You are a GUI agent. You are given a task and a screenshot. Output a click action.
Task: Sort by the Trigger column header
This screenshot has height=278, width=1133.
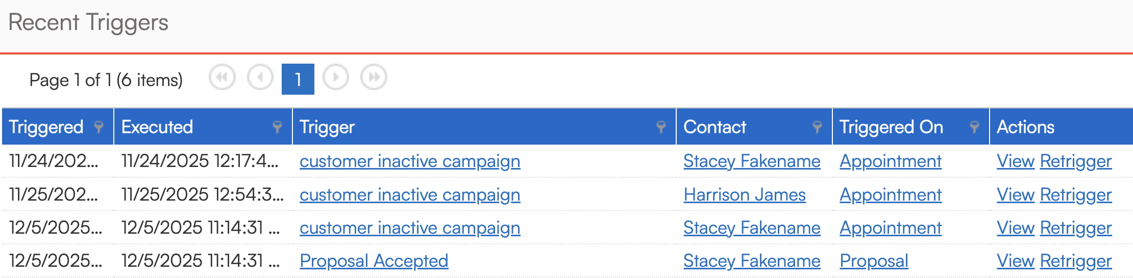click(x=327, y=127)
